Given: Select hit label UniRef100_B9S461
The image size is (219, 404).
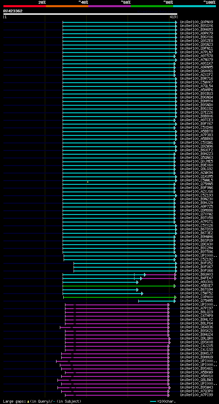Looking at the screenshot, I should coord(196,369).
